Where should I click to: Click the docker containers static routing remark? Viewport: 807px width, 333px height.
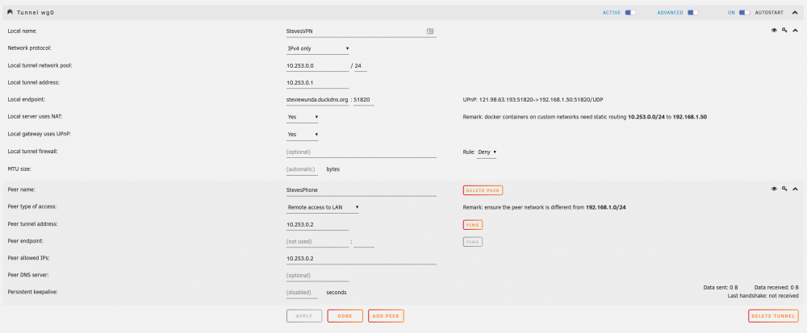coord(584,117)
